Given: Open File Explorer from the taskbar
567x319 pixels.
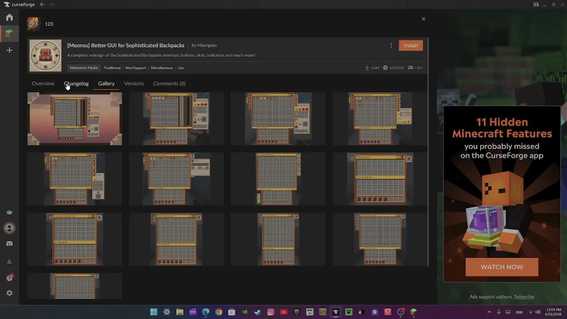Looking at the screenshot, I should click(180, 312).
